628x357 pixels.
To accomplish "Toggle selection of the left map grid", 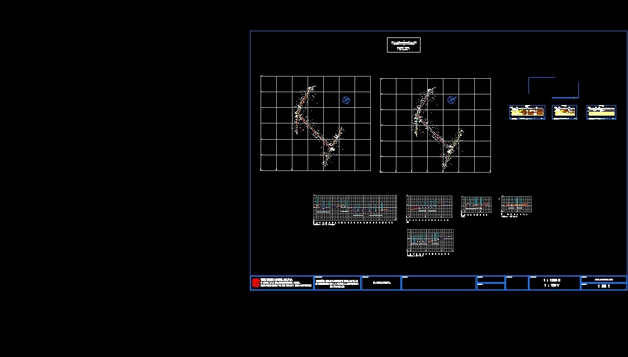I will (x=315, y=123).
